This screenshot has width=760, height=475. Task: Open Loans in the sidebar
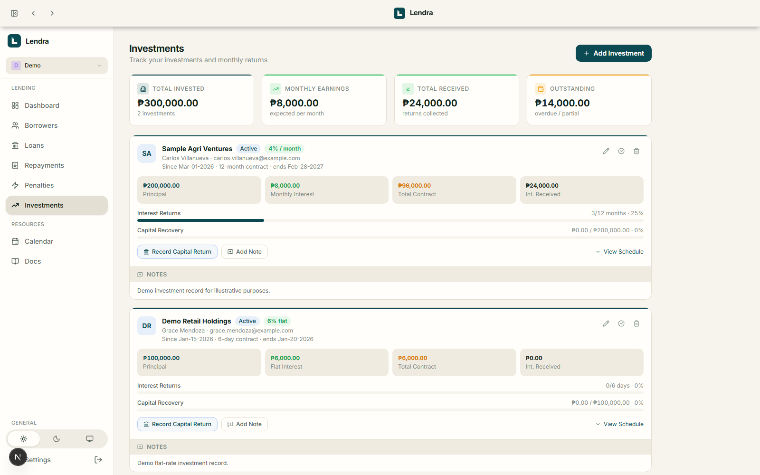57,145
